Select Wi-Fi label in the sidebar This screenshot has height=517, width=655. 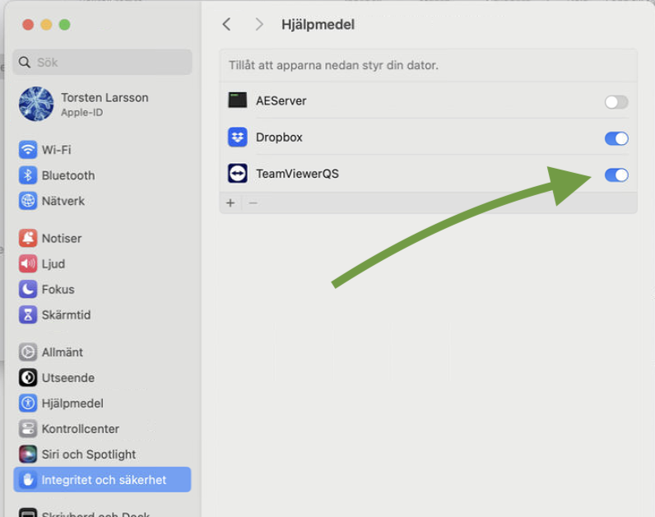(x=57, y=150)
